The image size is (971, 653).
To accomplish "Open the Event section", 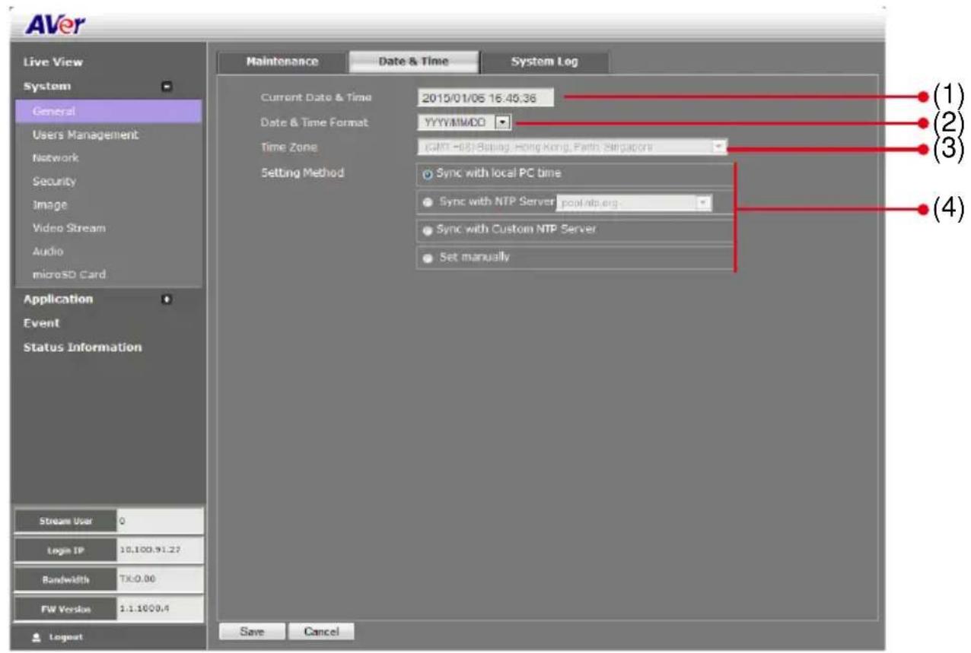I will [41, 323].
